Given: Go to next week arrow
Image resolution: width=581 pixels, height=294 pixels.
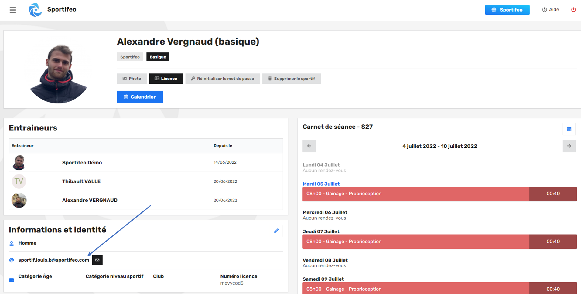Looking at the screenshot, I should (569, 146).
